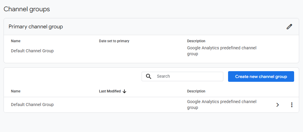Click the down arrow beside Last Modified

(124, 91)
